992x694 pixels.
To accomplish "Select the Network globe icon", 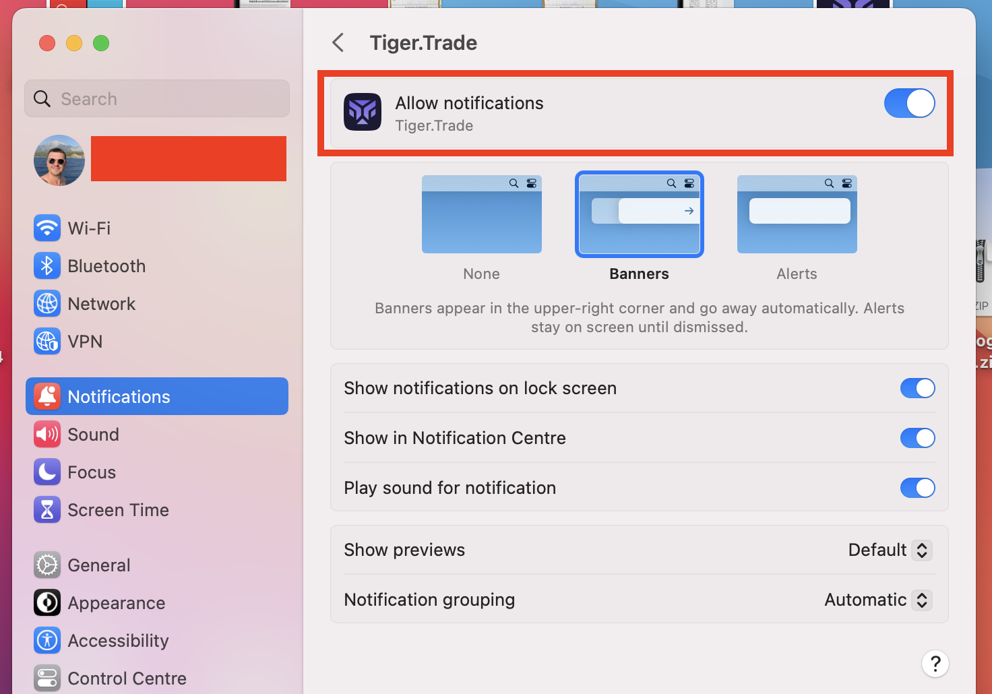I will click(47, 304).
